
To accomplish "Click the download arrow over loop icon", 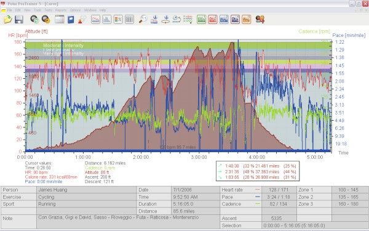I will point(165,19).
